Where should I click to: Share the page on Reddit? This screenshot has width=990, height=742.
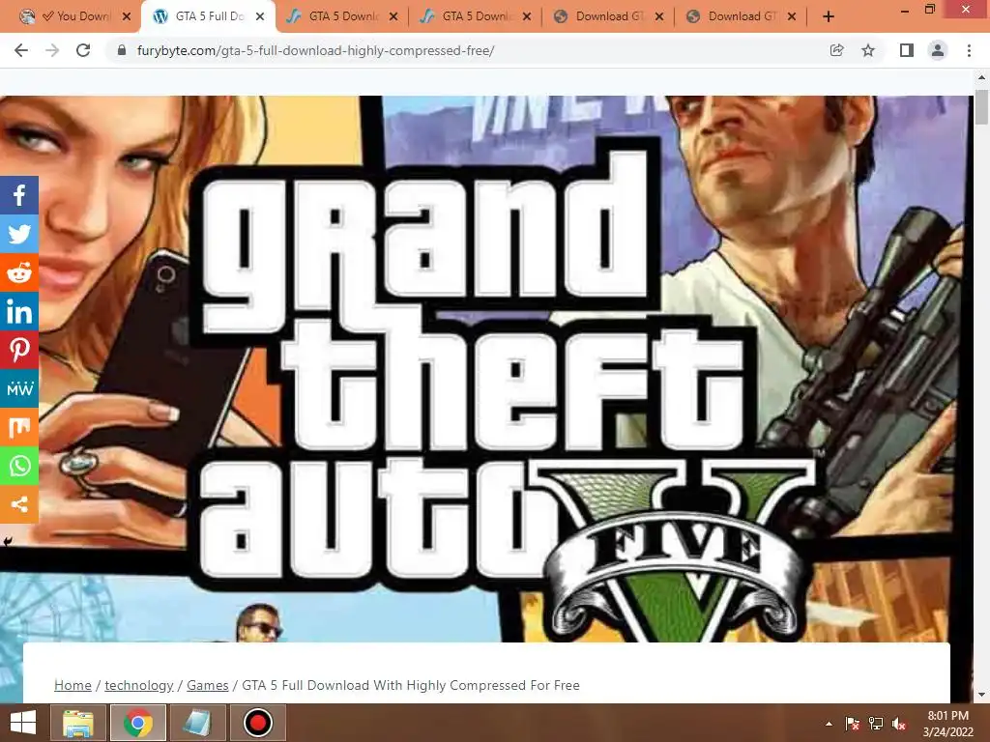[19, 272]
